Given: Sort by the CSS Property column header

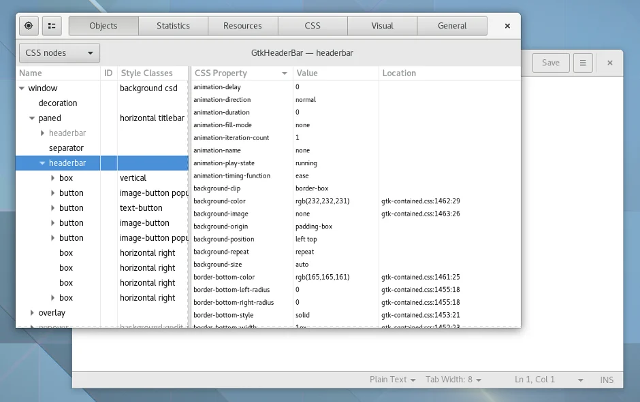Looking at the screenshot, I should [241, 73].
